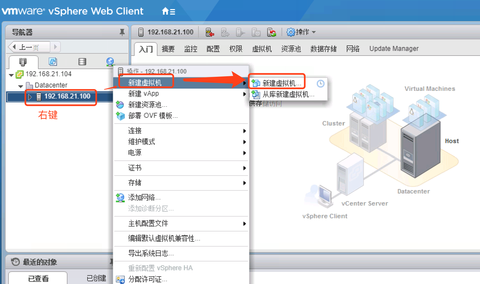Choose 添加网络 menu entry
Viewport: 480px width, 284px height.
[x=181, y=198]
